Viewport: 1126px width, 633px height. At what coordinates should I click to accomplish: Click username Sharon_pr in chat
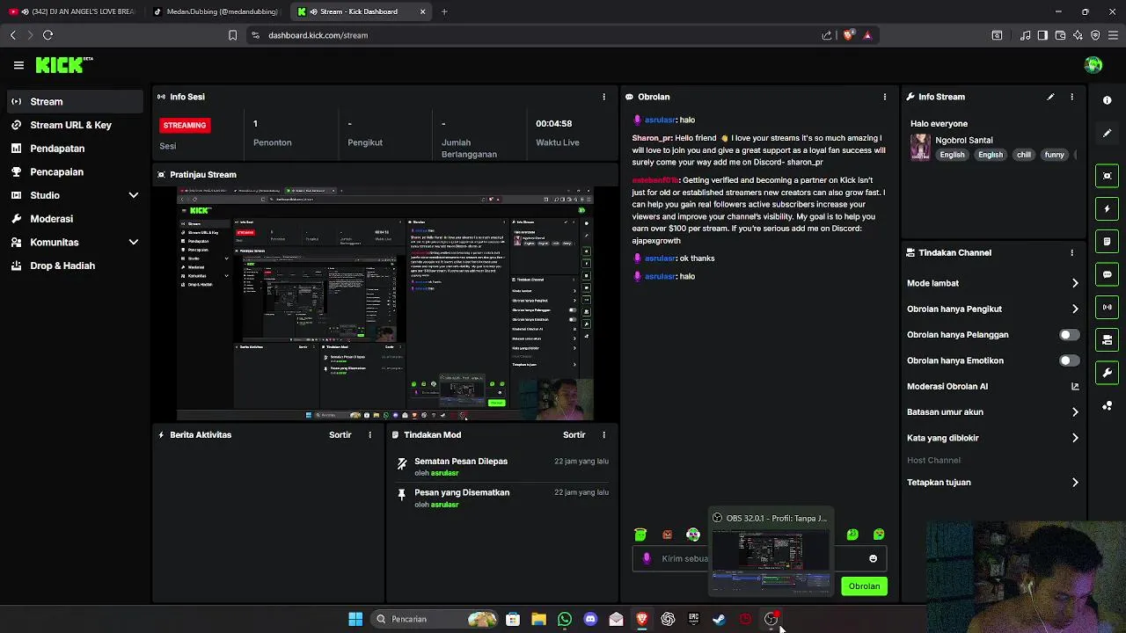pos(651,138)
